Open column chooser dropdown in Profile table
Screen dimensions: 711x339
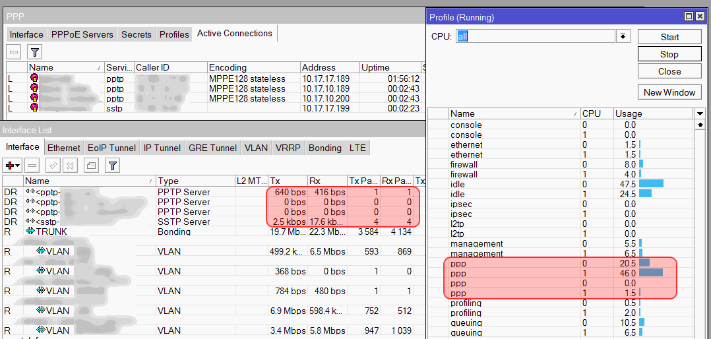pos(700,113)
